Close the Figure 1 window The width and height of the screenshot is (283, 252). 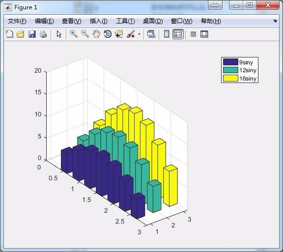click(x=268, y=5)
